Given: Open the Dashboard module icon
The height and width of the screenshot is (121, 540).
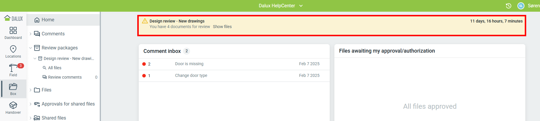Looking at the screenshot, I should click(x=13, y=31).
